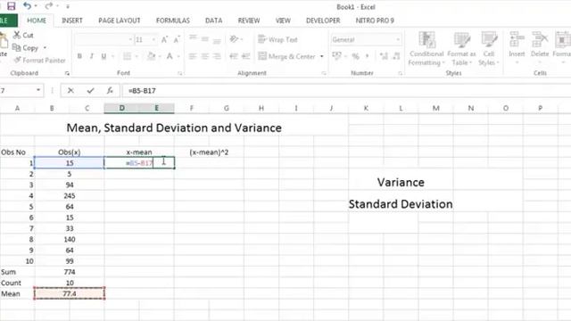Select column K header
This screenshot has height=321, width=571.
pos(366,108)
